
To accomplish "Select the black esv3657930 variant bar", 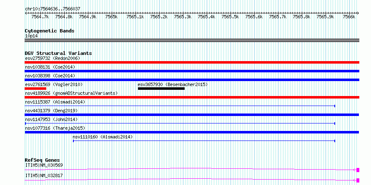I will pos(161,89).
